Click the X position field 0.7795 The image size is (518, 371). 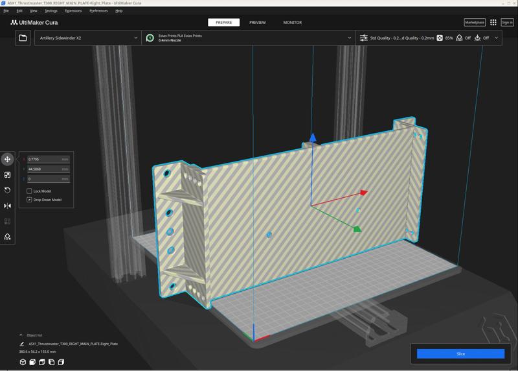click(x=48, y=159)
